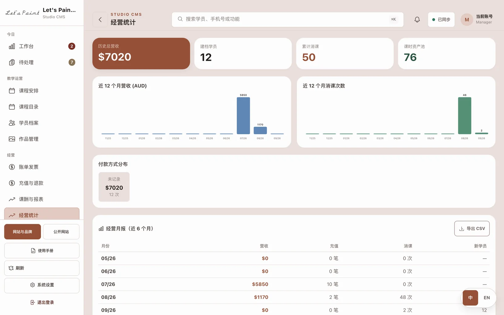Click the Let's Paint logo
504x315 pixels.
coord(22,13)
